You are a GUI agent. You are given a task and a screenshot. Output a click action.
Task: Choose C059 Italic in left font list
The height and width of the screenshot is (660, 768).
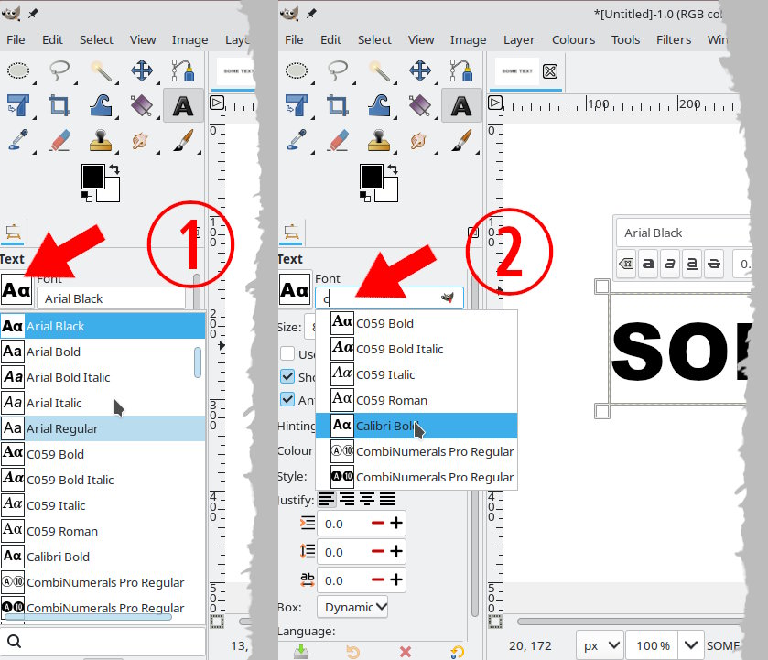coord(103,505)
